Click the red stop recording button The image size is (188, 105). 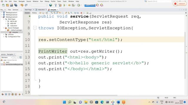coord(175,4)
